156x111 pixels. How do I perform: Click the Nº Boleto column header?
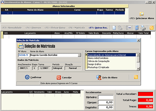pos(81,33)
